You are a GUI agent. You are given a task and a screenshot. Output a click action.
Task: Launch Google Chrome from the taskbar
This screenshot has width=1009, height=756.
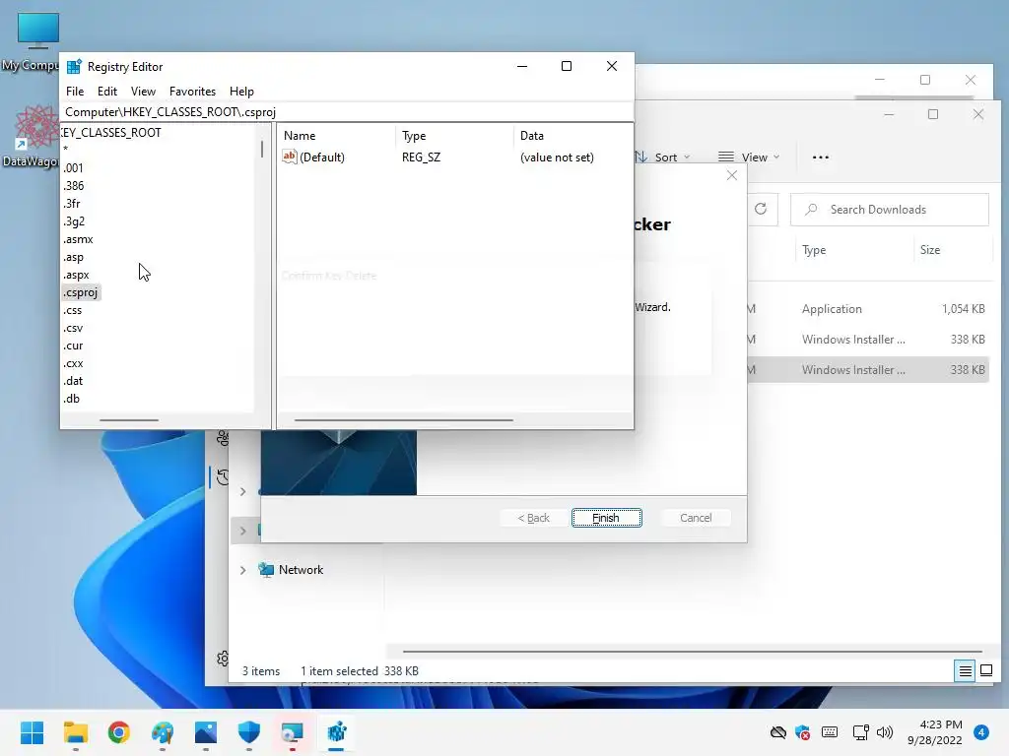tap(118, 732)
